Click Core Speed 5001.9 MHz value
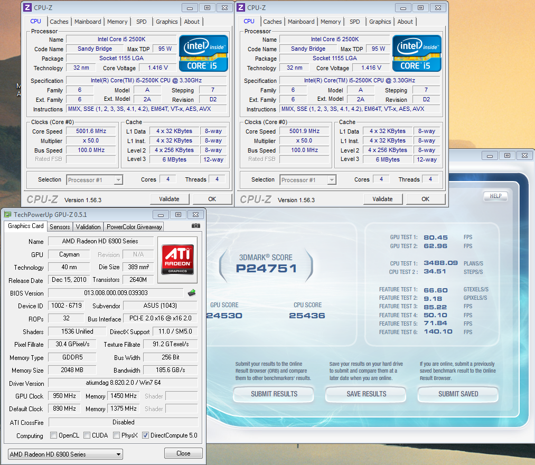535x465 pixels. coord(304,131)
